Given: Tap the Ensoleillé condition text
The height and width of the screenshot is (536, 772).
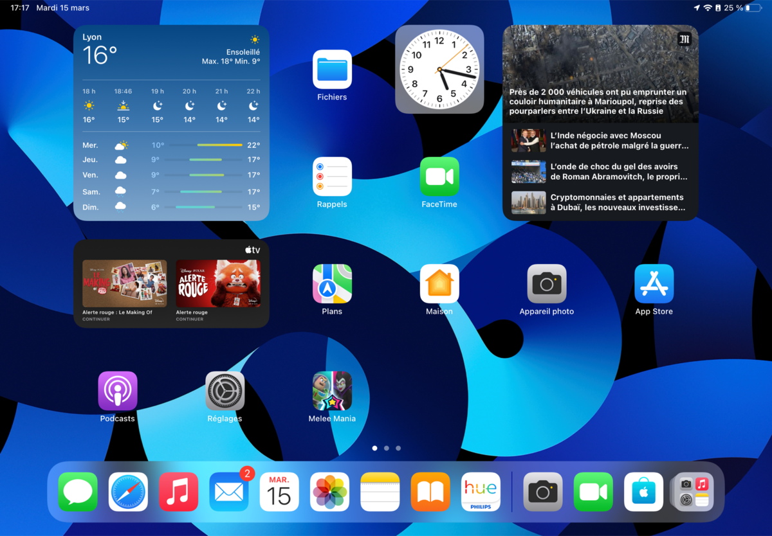Looking at the screenshot, I should click(x=243, y=52).
